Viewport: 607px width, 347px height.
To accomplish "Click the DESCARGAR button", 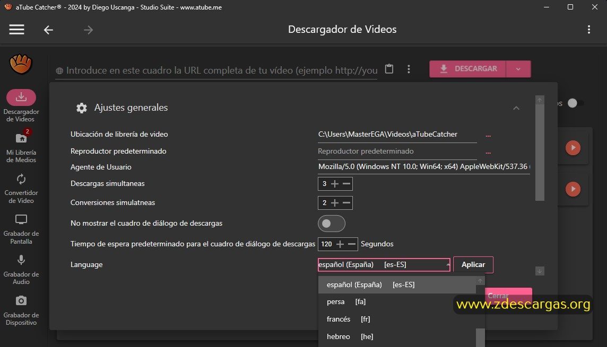I will pyautogui.click(x=467, y=69).
